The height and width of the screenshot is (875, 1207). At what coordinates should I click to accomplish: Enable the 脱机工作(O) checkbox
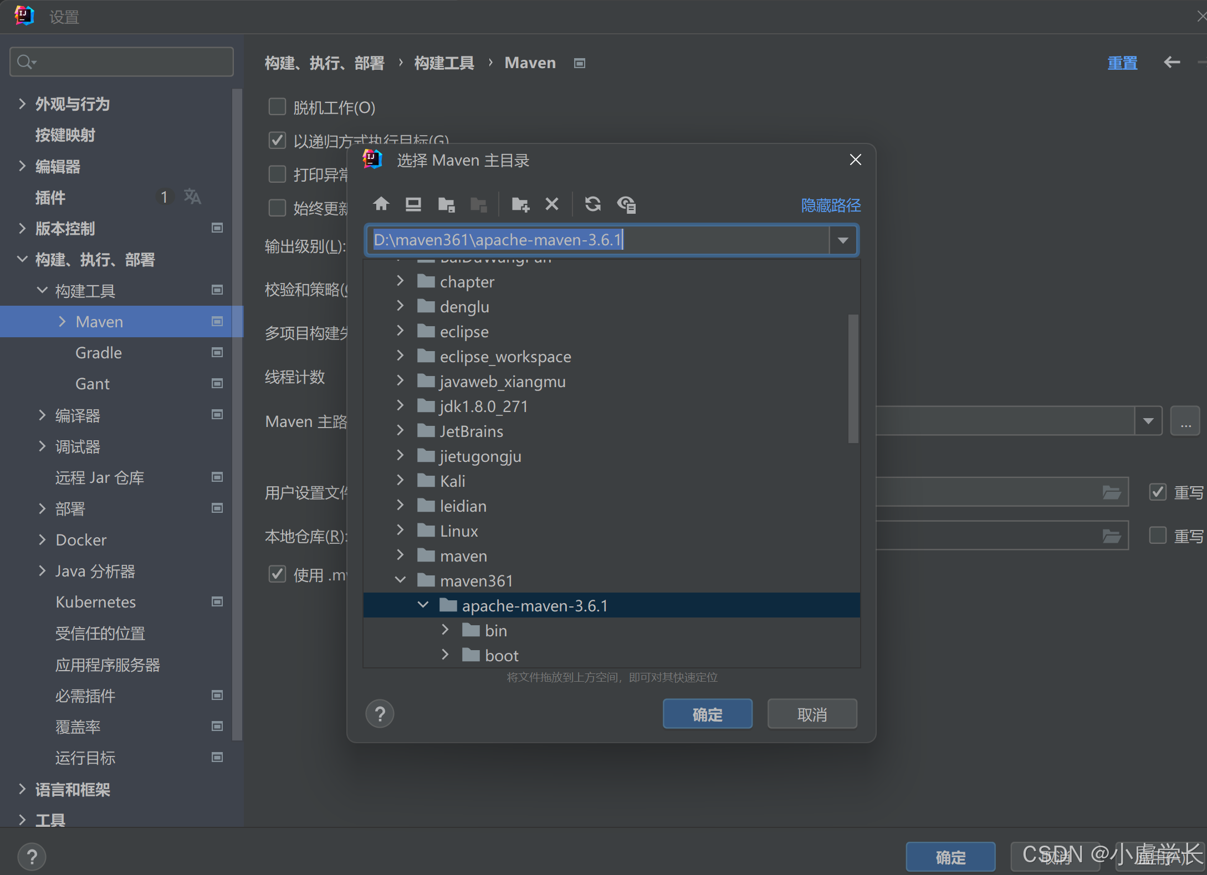click(277, 106)
